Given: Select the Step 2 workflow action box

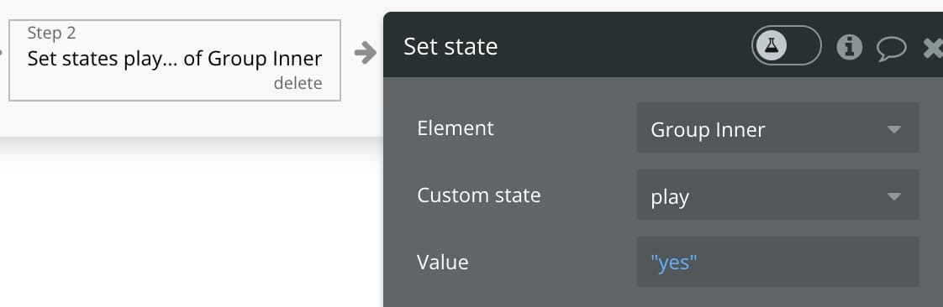Looking at the screenshot, I should 175,60.
